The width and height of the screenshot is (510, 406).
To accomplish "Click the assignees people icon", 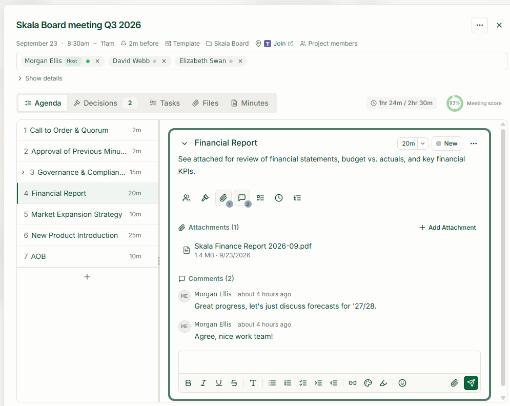I will pyautogui.click(x=187, y=198).
